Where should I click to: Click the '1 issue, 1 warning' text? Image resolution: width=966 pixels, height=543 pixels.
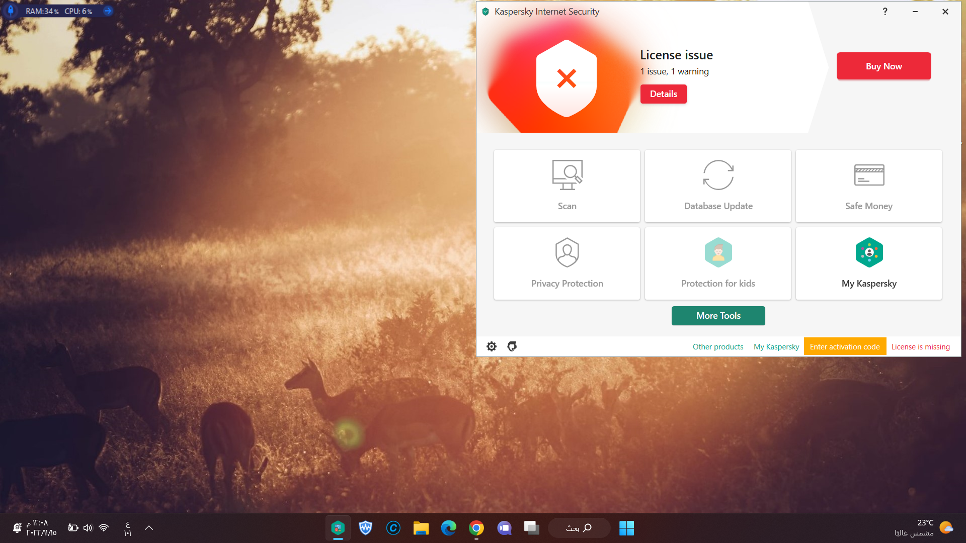(674, 71)
